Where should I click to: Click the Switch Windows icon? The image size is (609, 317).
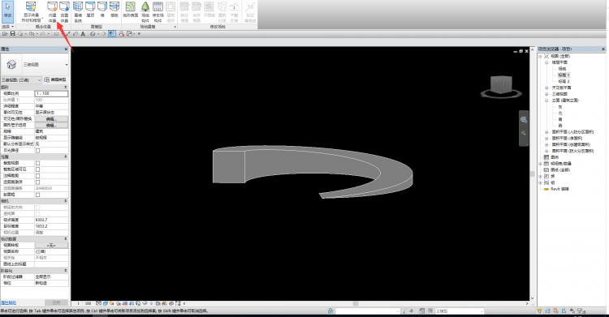[130, 34]
